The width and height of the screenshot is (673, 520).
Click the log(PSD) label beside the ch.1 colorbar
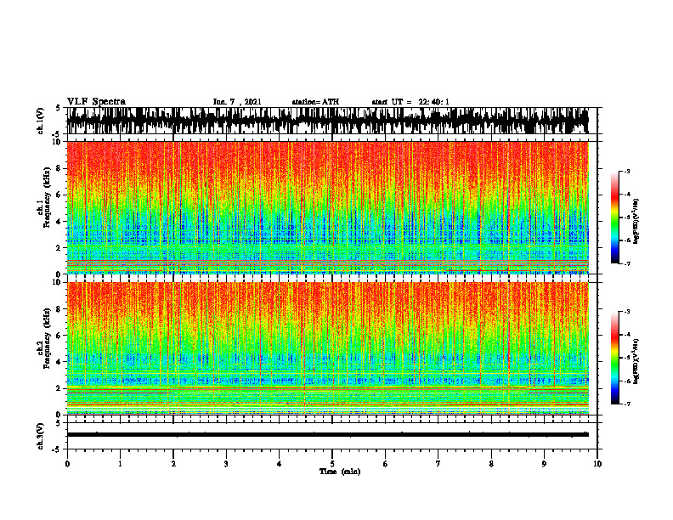(636, 222)
